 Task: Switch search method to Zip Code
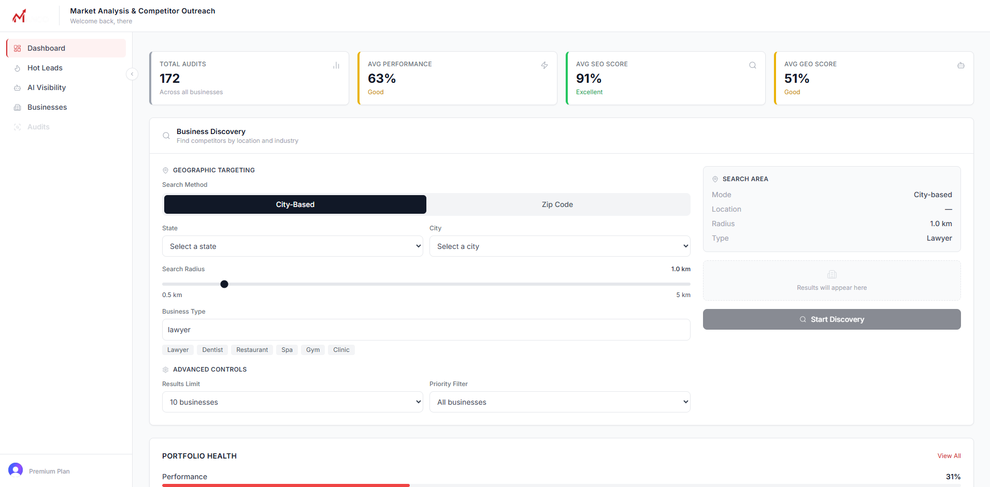(x=557, y=204)
